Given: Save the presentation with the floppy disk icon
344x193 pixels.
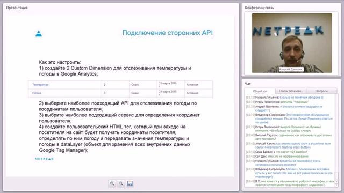Looking at the screenshot, I should [x=130, y=183].
